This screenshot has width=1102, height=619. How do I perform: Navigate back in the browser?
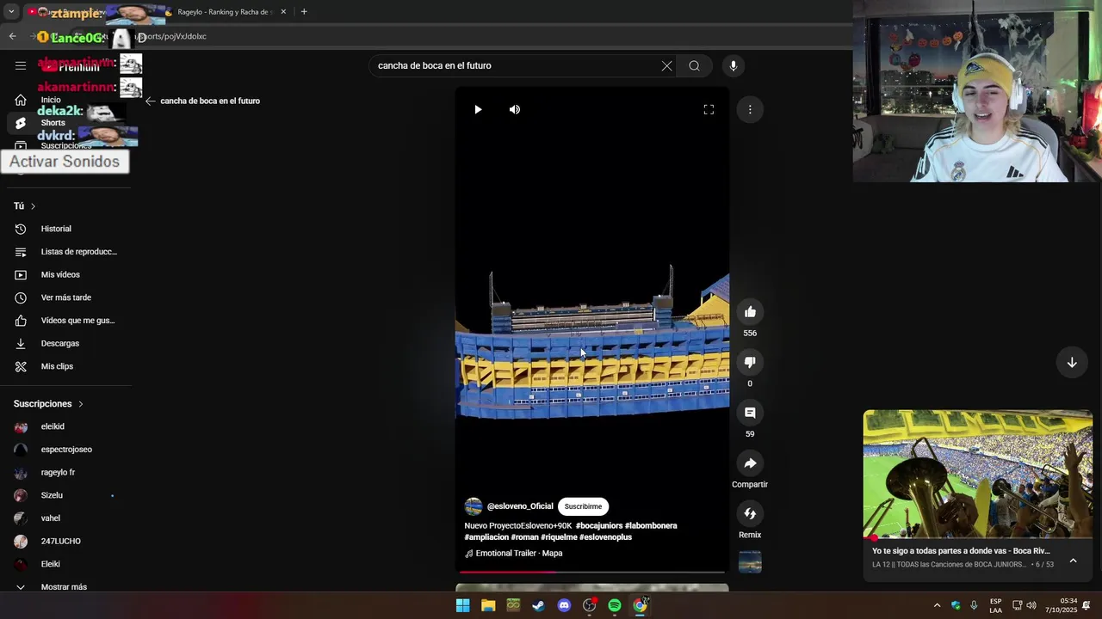[x=12, y=36]
